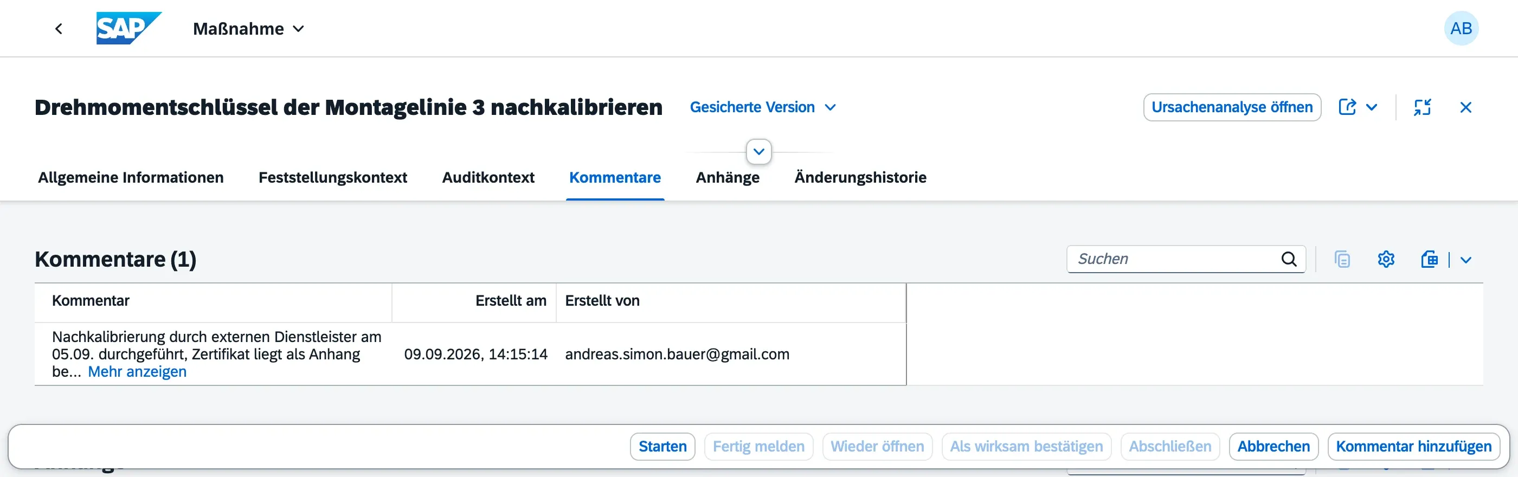1518x477 pixels.
Task: Switch to Feststellungskontext tab
Action: point(332,177)
